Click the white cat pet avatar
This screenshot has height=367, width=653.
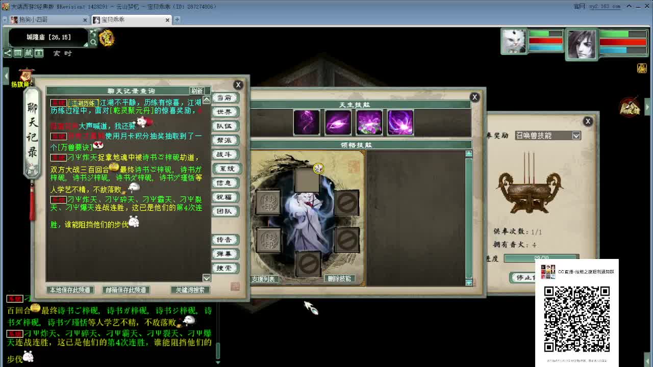[x=514, y=41]
